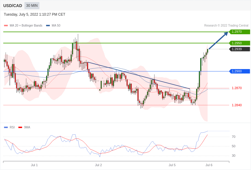251x170 pixels.
Task: Click the Jul 2 date axis label
Action: coord(98,165)
